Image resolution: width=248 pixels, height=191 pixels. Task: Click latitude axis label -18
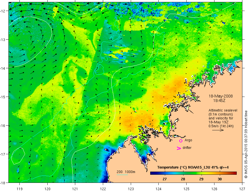point(3,183)
